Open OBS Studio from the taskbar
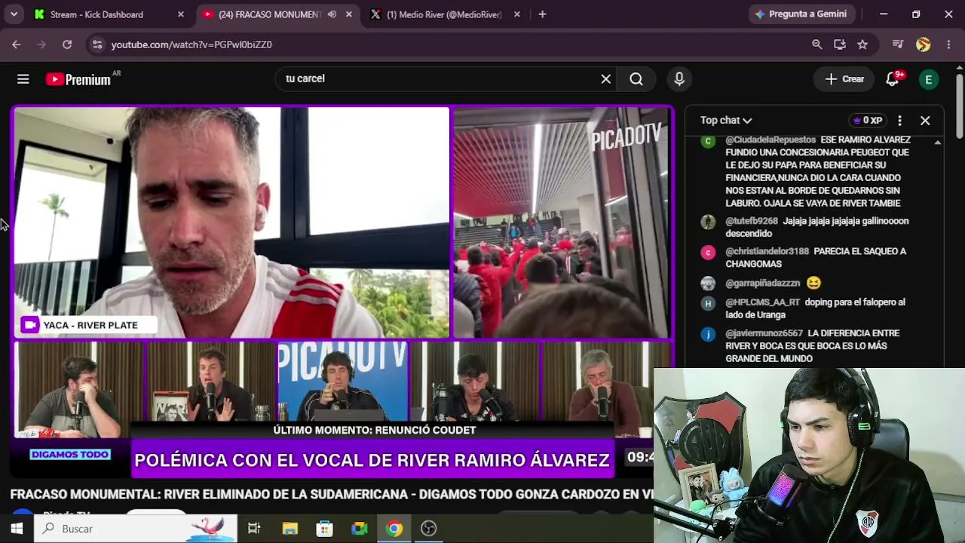The image size is (965, 543). click(429, 529)
